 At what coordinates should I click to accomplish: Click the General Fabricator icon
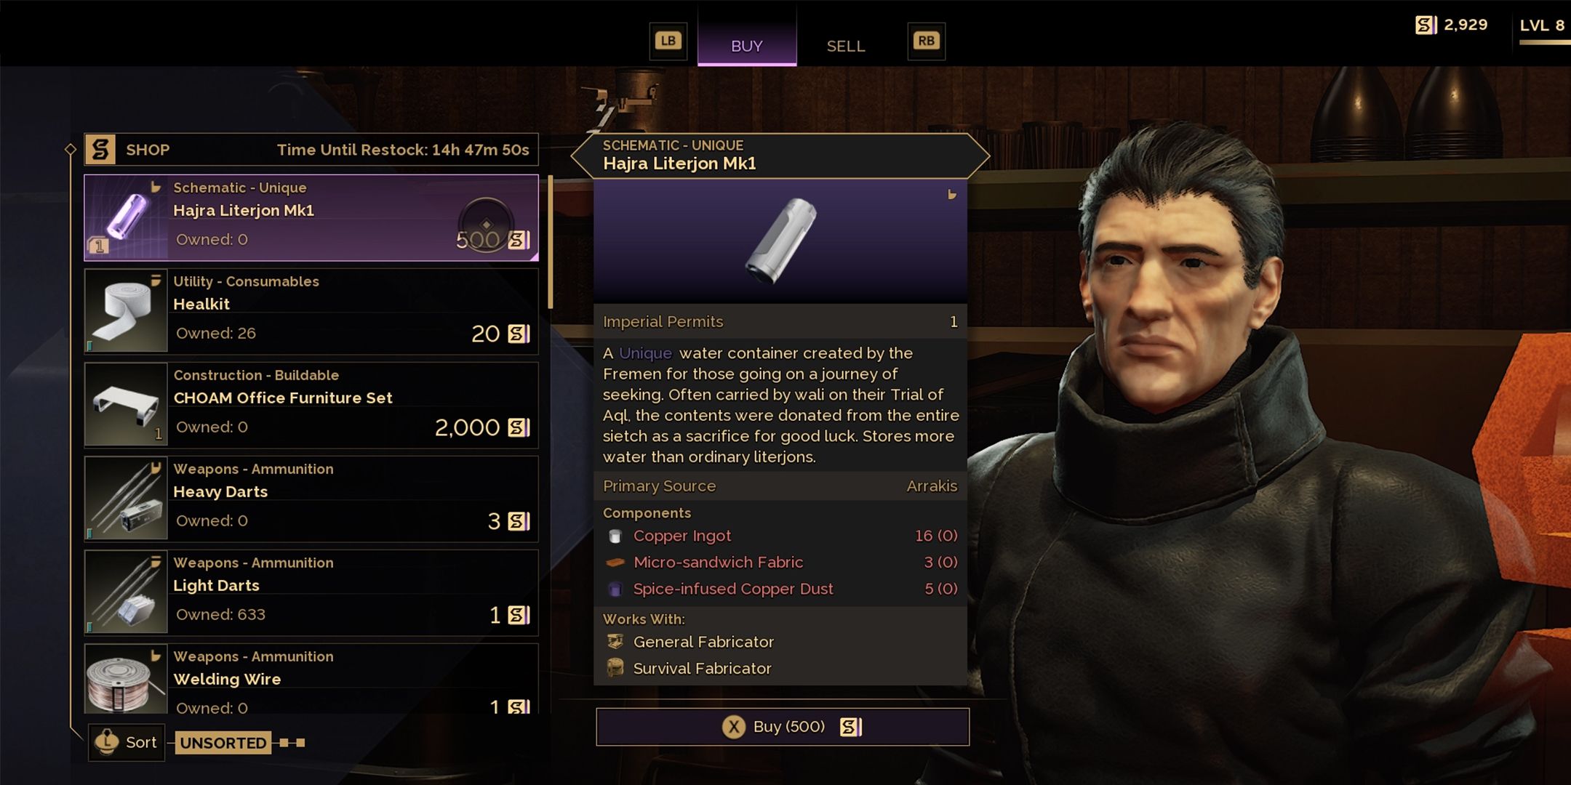coord(615,642)
